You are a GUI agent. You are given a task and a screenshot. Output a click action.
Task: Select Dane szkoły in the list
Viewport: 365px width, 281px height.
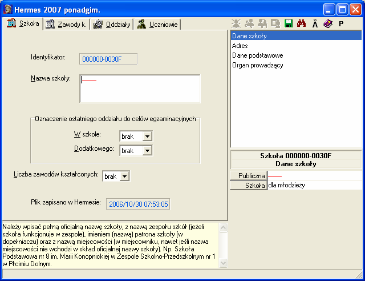click(296, 36)
